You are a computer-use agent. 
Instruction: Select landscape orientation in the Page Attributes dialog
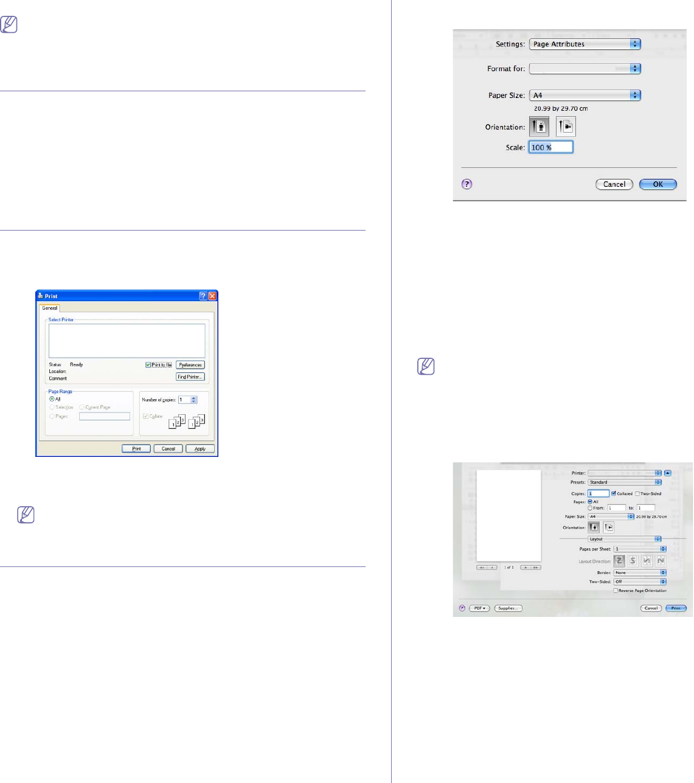click(x=566, y=127)
